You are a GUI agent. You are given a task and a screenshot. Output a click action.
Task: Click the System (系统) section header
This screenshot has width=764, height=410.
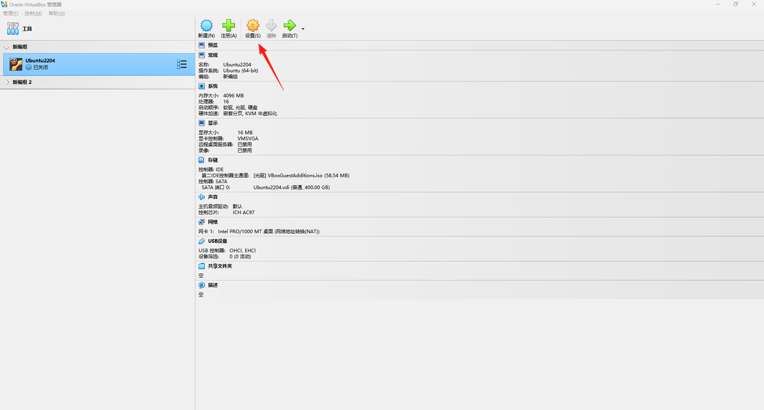[213, 86]
